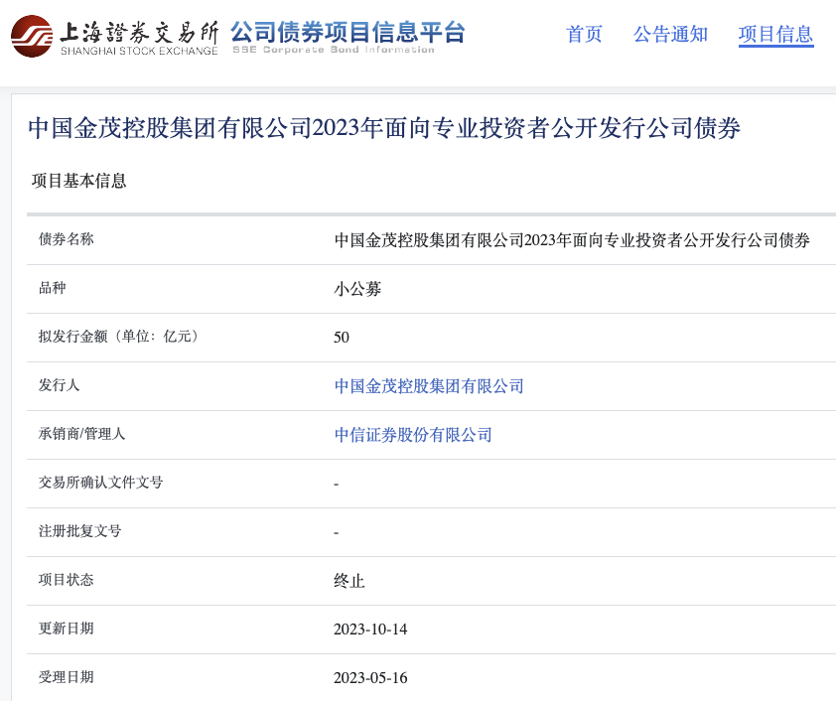The image size is (836, 701).
Task: Click the 债券名称 row label
Action: [67, 239]
